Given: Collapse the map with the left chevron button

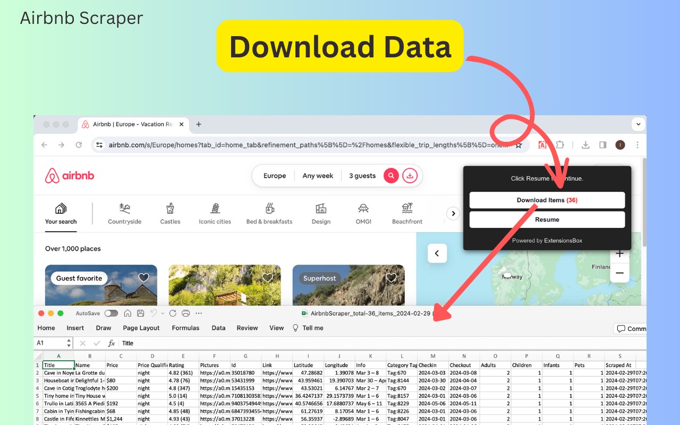Looking at the screenshot, I should click(x=437, y=253).
